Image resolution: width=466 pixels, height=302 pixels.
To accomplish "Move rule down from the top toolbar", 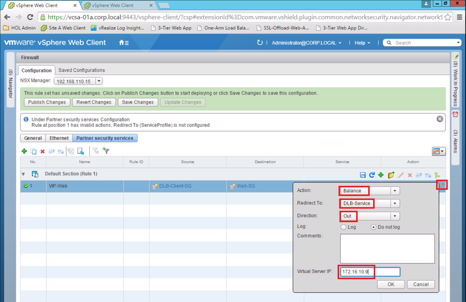I will (x=60, y=151).
